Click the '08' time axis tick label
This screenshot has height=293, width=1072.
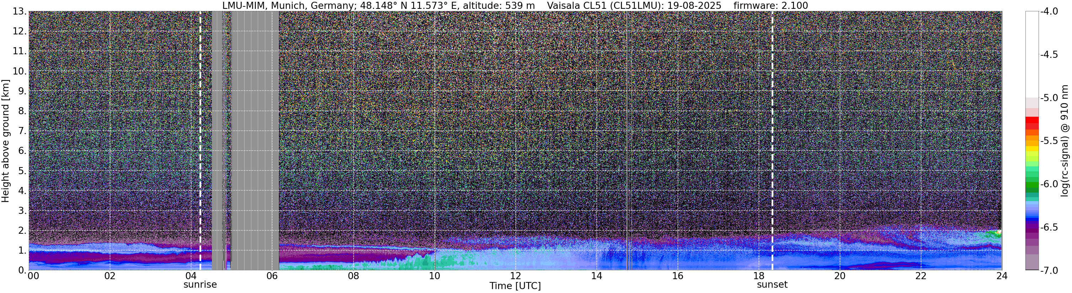click(353, 276)
